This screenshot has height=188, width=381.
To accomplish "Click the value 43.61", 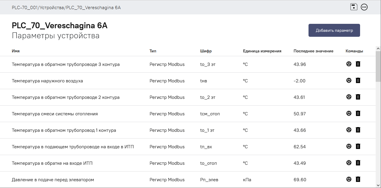I will (299, 97).
